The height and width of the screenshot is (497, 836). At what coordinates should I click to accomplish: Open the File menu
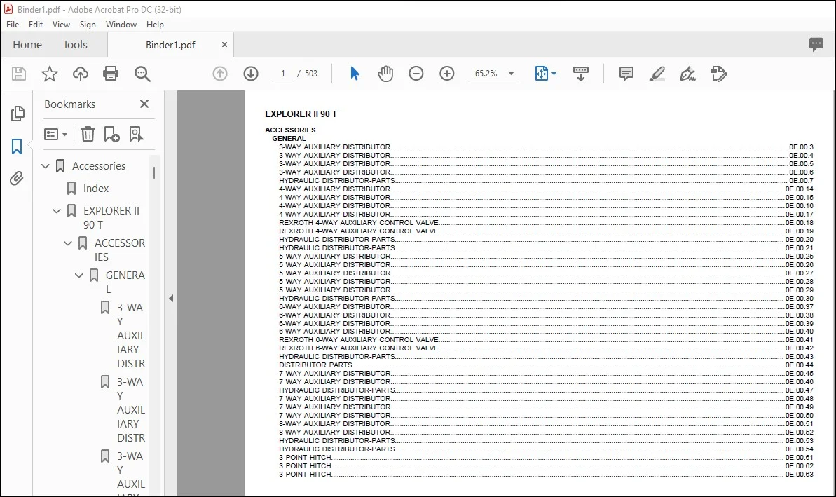pyautogui.click(x=13, y=25)
